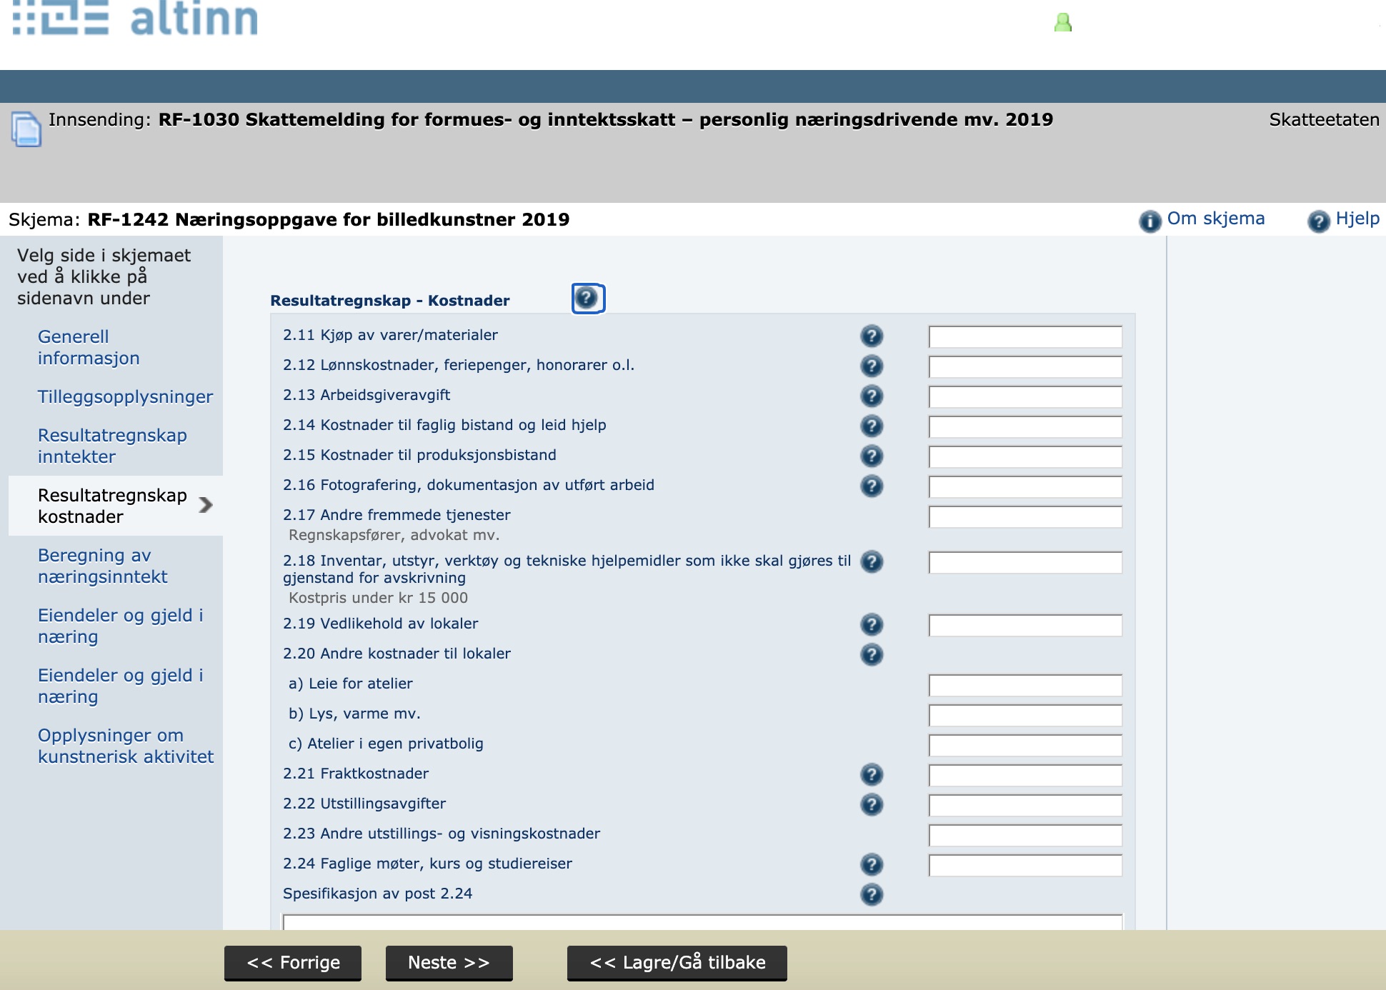Open help icon for 2.16 Fotografering

[x=871, y=486]
